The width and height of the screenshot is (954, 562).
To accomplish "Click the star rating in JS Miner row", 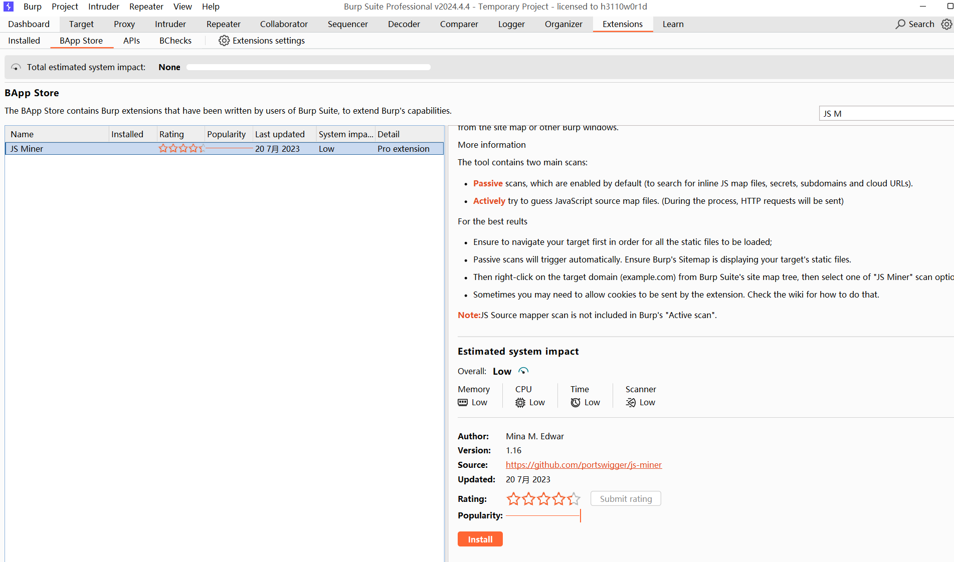I will click(181, 148).
